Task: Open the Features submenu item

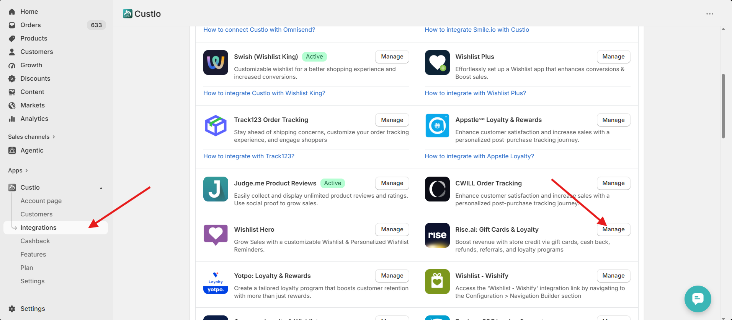Action: point(33,255)
